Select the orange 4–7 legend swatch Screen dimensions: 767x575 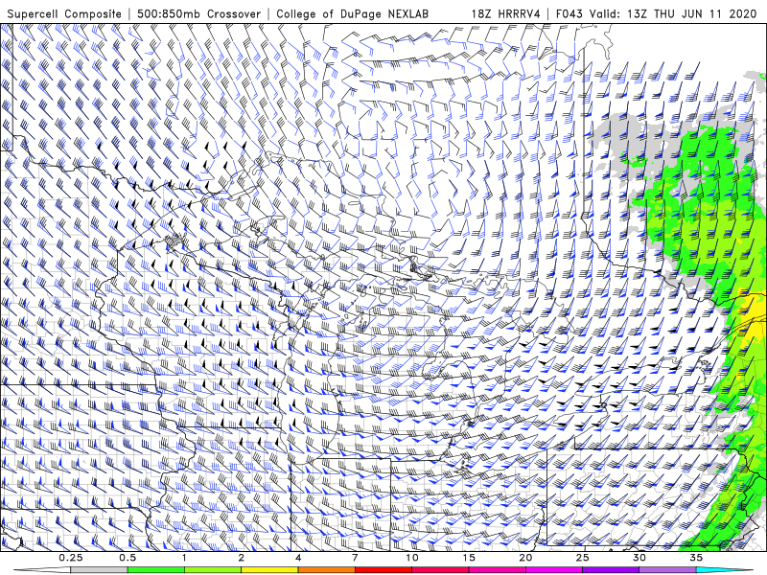tap(326, 570)
